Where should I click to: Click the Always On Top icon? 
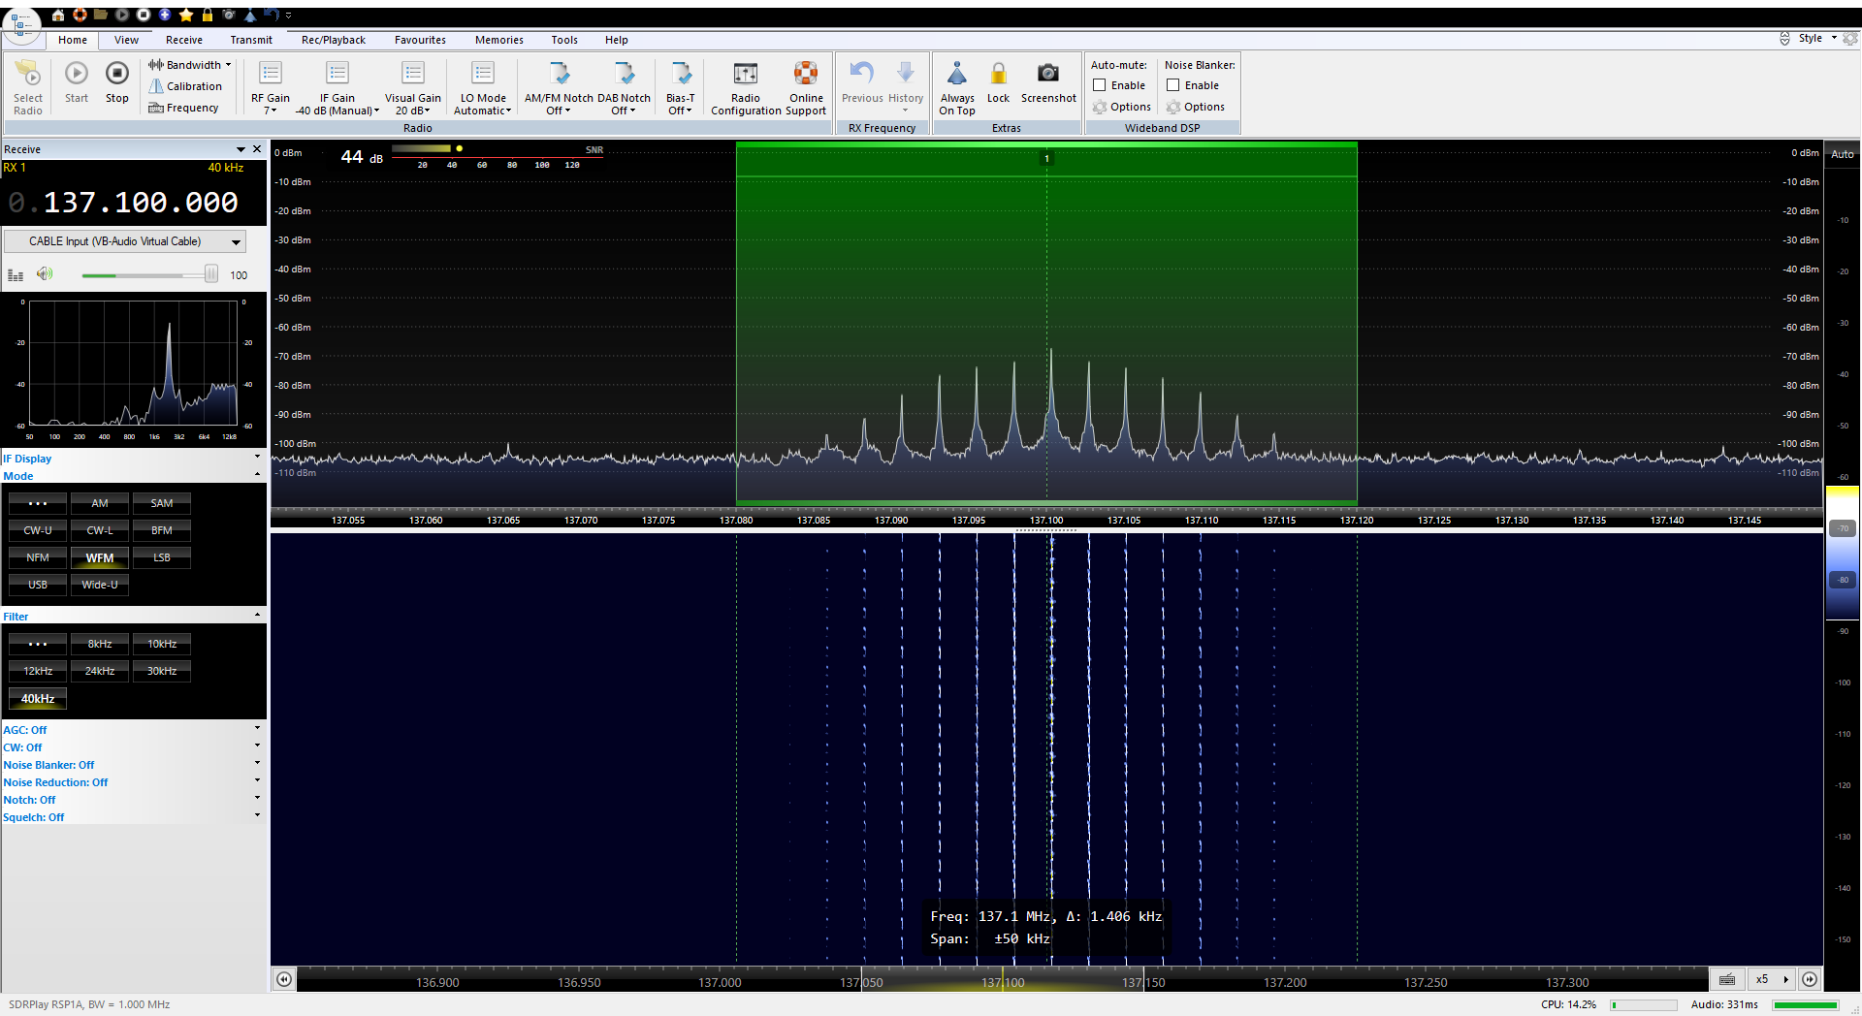point(956,74)
